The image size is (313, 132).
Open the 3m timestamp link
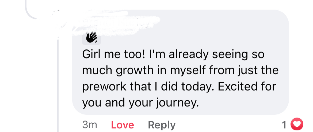coord(90,125)
